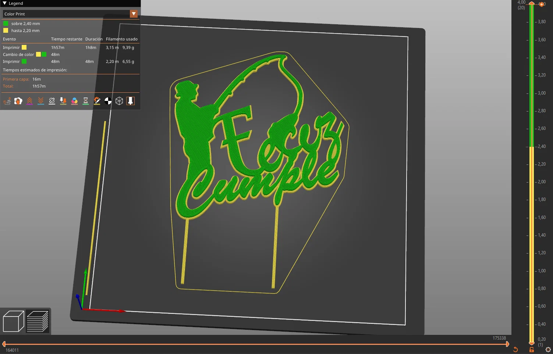Toggle wipe moves icon with orange hand
This screenshot has width=553, height=354.
coord(18,101)
